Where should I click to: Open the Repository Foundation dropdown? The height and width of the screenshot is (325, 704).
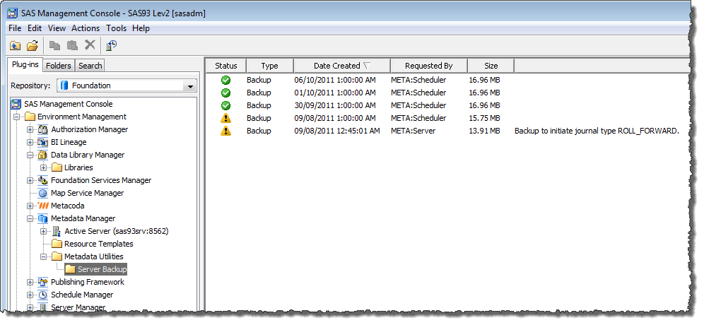coord(190,85)
